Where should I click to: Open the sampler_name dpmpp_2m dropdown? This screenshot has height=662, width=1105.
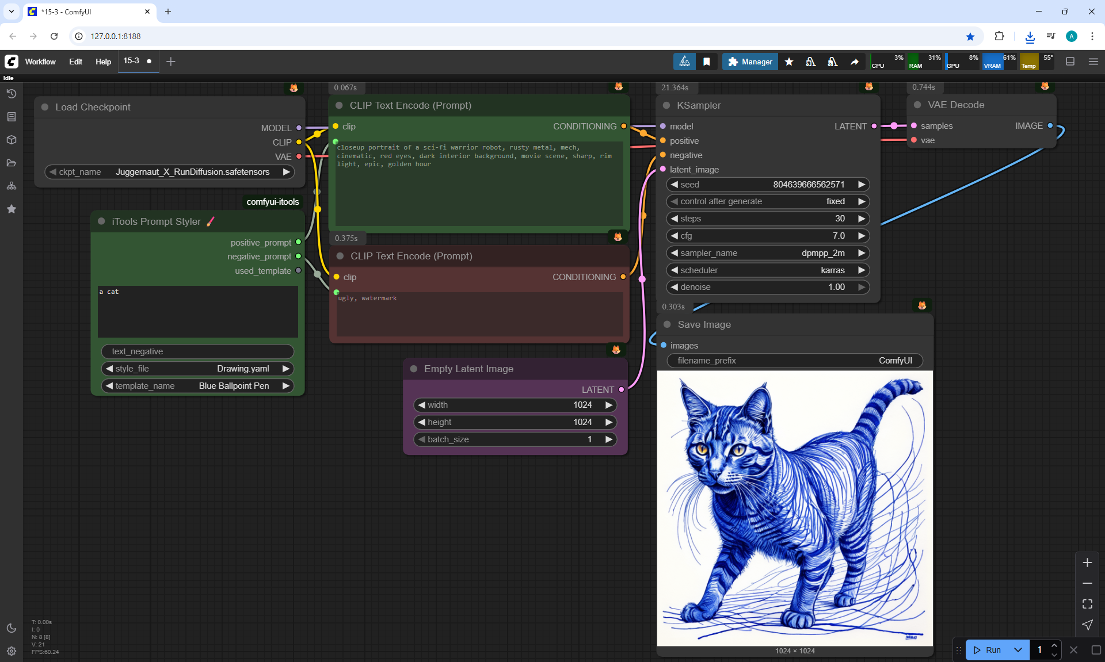768,253
